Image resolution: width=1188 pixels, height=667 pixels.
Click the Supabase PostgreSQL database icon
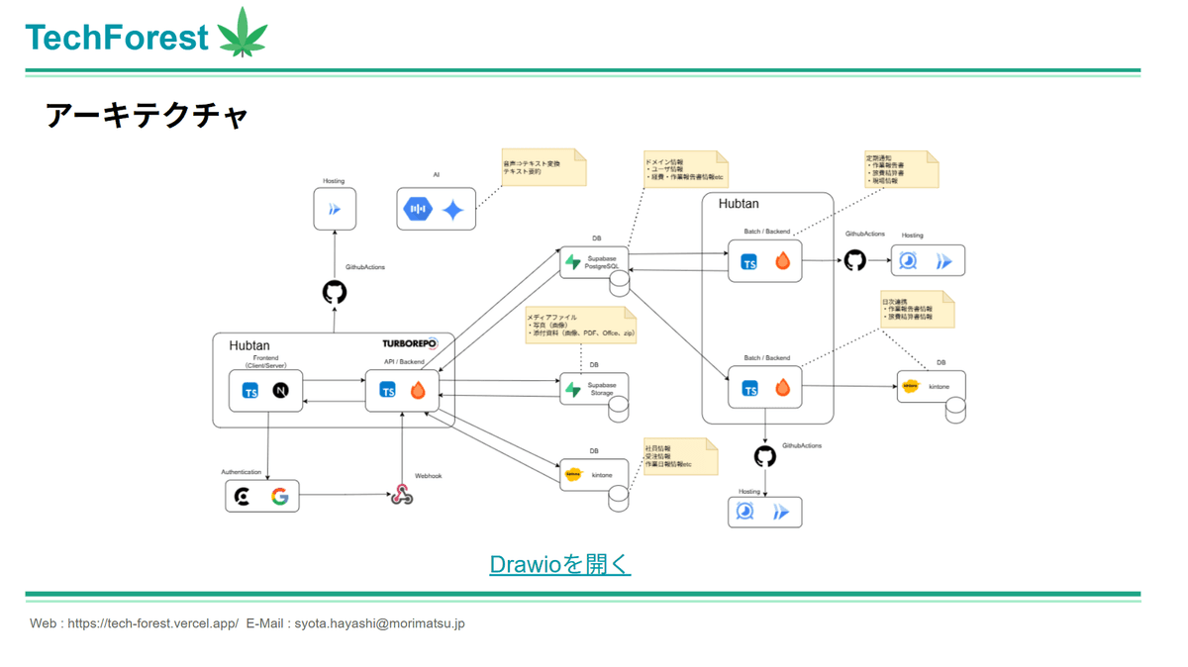573,262
